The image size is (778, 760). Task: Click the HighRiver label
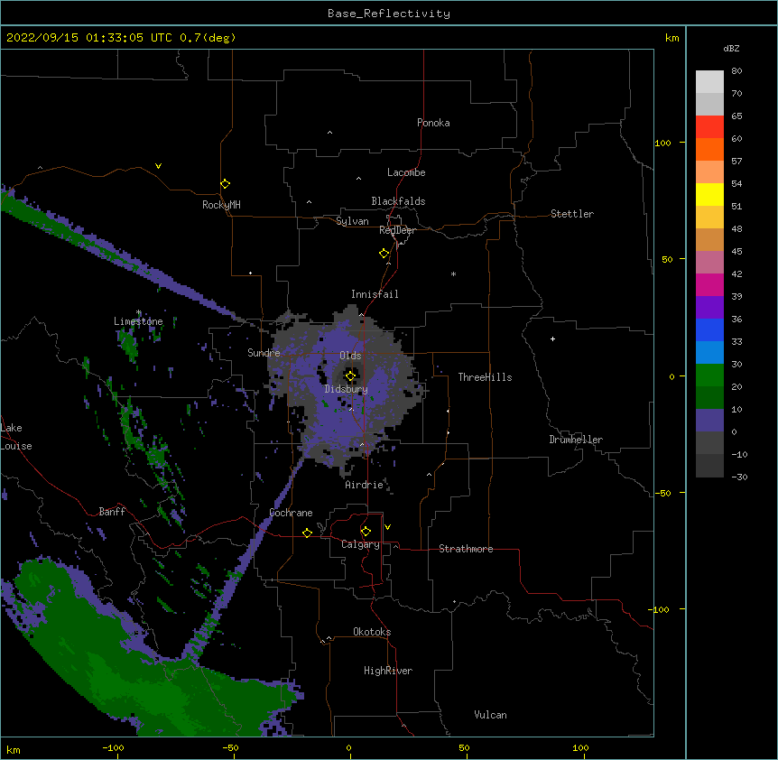(x=388, y=671)
